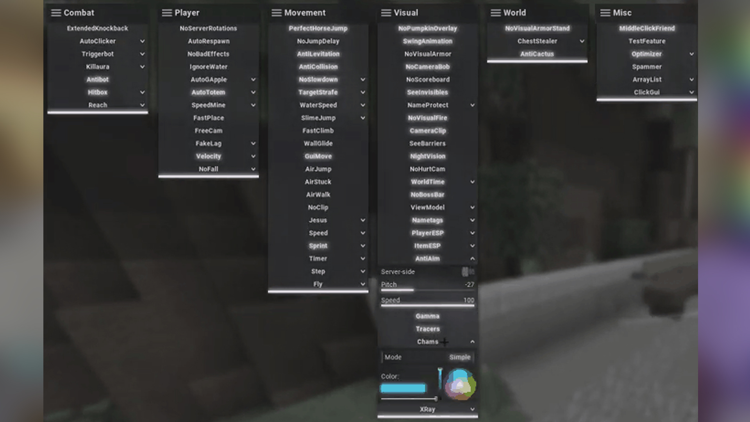
Task: Toggle the SeeInvisibles visual option
Action: pyautogui.click(x=427, y=92)
